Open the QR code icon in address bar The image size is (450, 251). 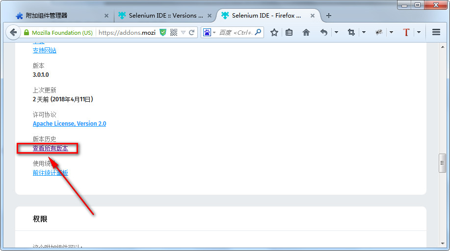pos(174,32)
